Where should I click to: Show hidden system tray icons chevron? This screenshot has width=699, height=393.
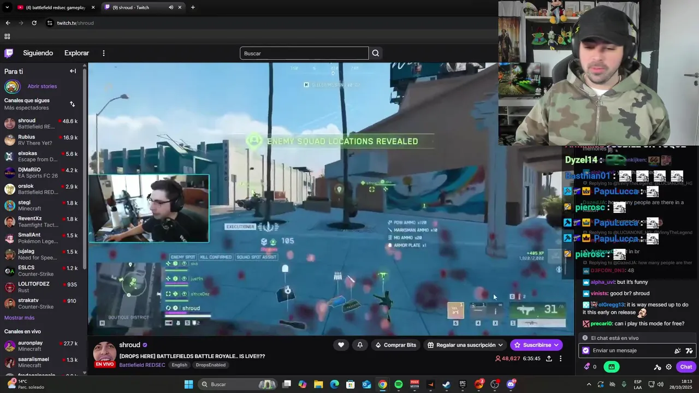pos(589,384)
